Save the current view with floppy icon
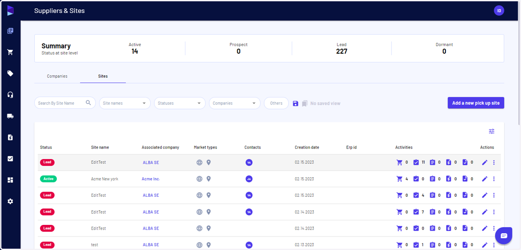521x250 pixels. [x=296, y=104]
